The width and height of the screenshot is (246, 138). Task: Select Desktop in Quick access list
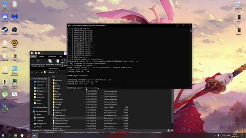pyautogui.click(x=41, y=82)
